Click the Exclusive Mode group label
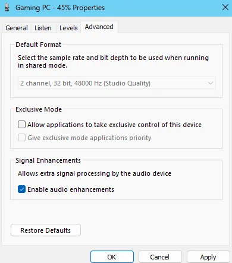 (x=39, y=109)
